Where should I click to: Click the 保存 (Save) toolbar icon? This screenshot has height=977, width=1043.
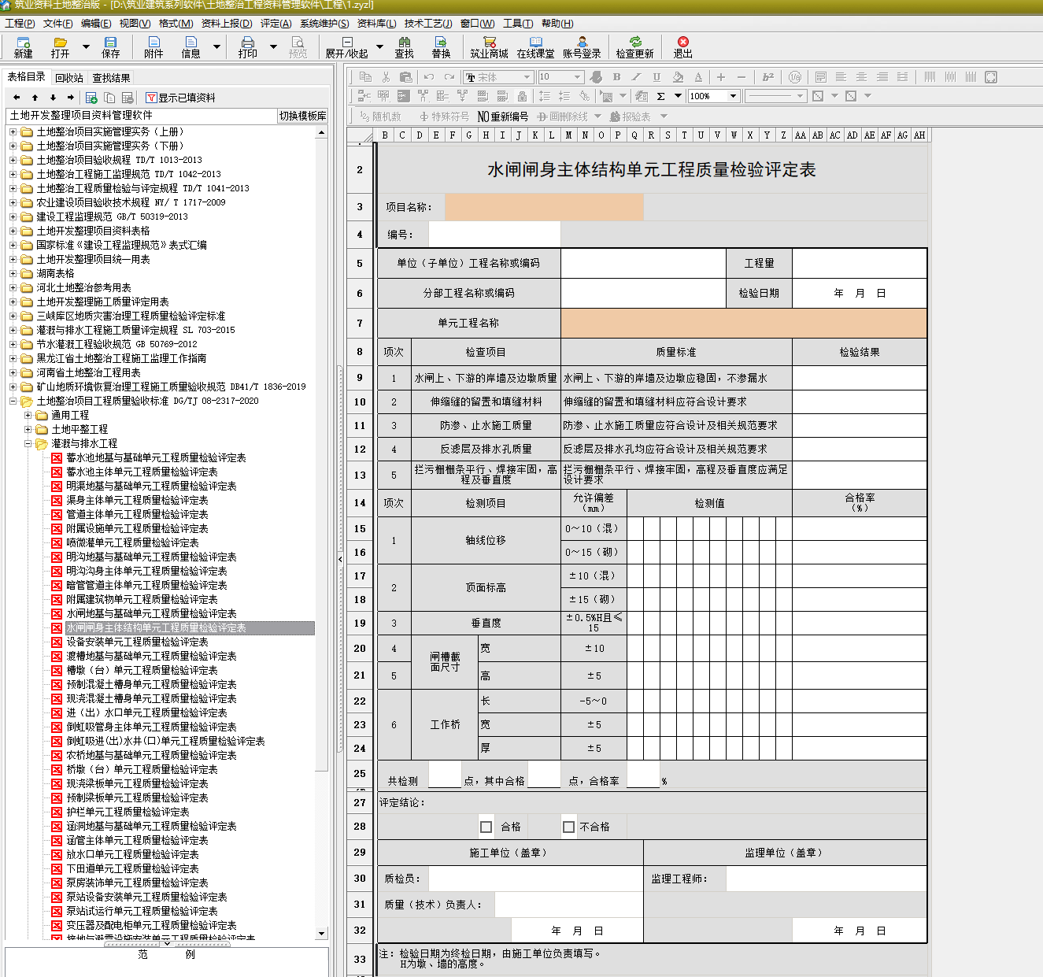pos(111,47)
